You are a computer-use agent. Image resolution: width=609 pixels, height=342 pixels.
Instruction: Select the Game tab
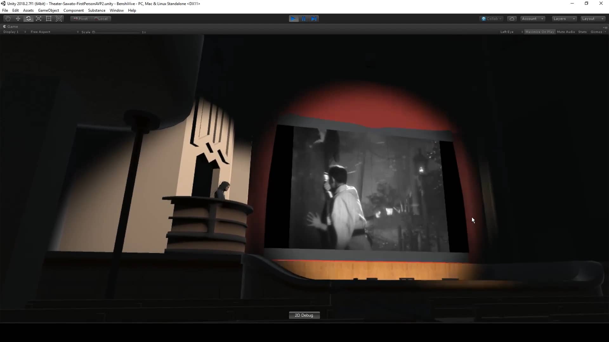click(10, 27)
